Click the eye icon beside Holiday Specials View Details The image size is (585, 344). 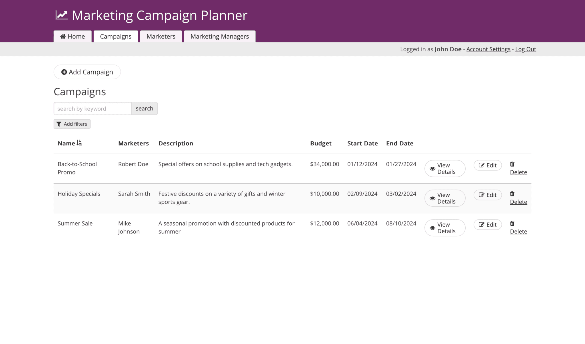[432, 198]
